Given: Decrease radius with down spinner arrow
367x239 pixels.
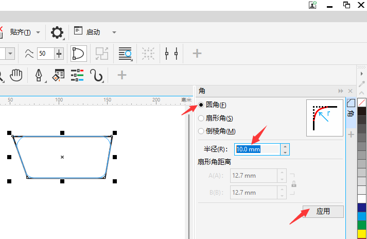Looking at the screenshot, I should (285, 152).
